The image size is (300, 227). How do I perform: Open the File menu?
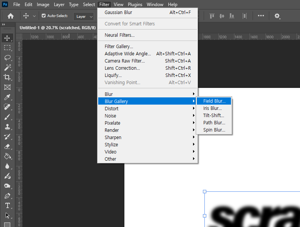17,5
